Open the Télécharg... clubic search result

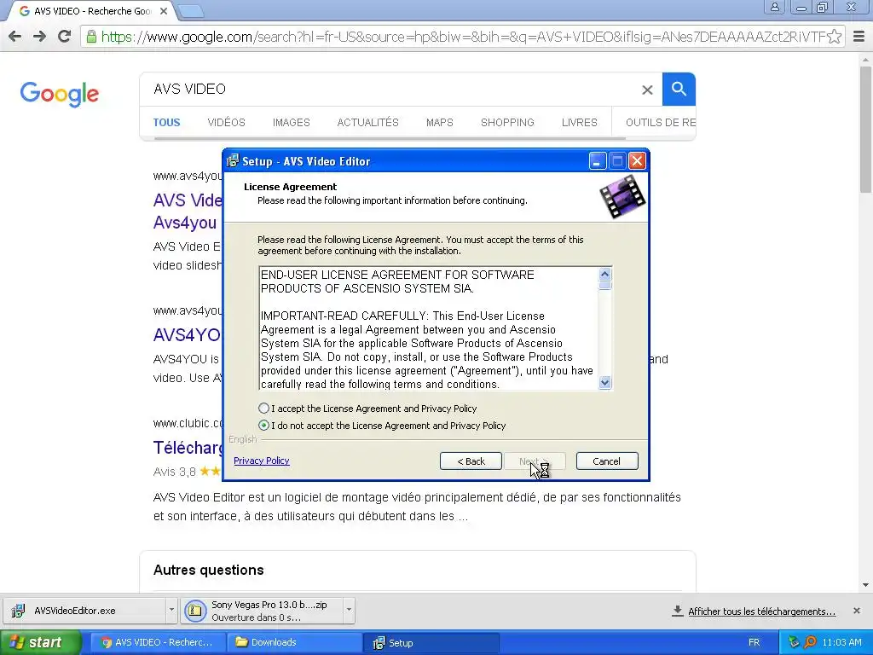click(x=188, y=447)
